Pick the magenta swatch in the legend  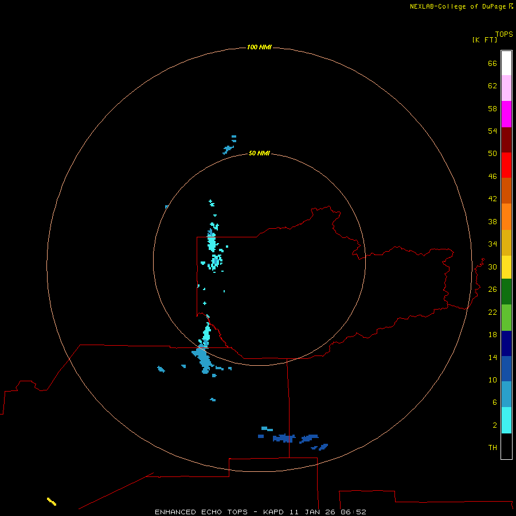coord(506,114)
